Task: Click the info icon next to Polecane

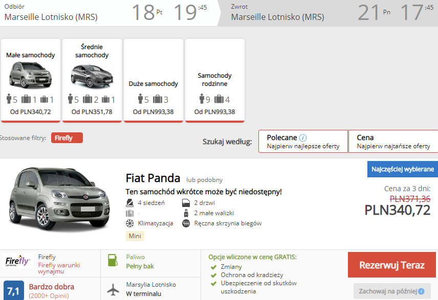Action: click(x=303, y=137)
